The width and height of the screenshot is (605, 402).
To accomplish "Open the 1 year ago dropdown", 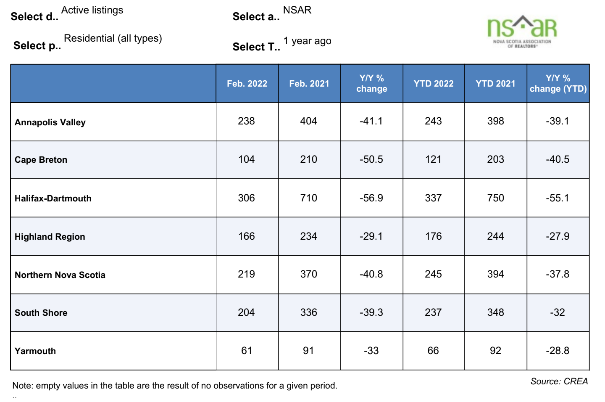I will (x=307, y=41).
